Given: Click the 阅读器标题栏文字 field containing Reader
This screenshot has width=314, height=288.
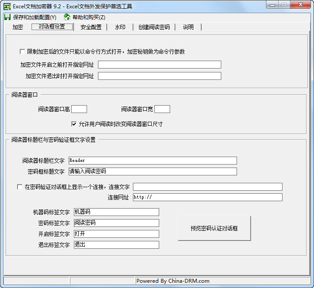Looking at the screenshot, I should point(153,161).
